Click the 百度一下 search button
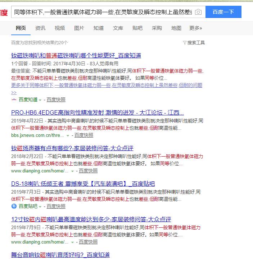253x259 pixels. 223,12
